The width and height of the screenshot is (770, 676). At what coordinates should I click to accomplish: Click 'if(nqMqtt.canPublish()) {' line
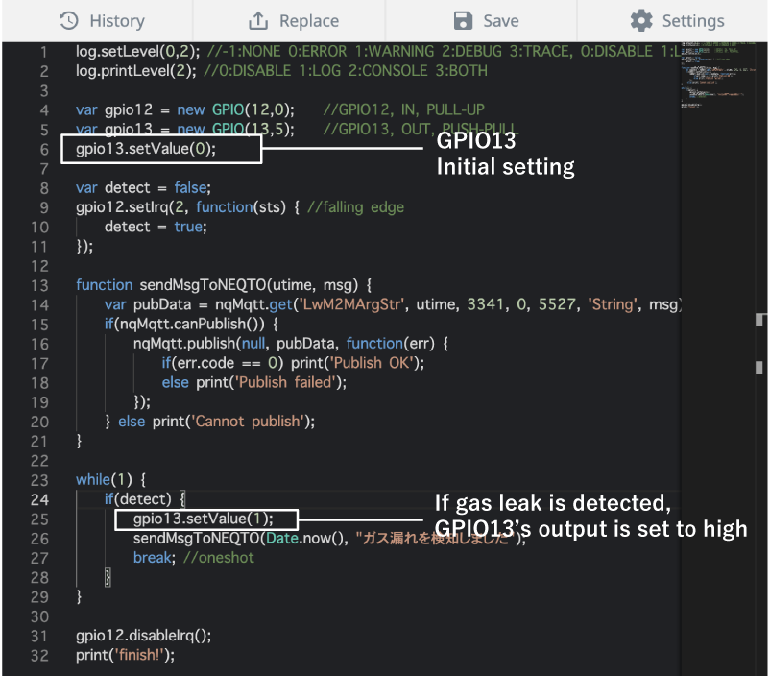click(191, 325)
